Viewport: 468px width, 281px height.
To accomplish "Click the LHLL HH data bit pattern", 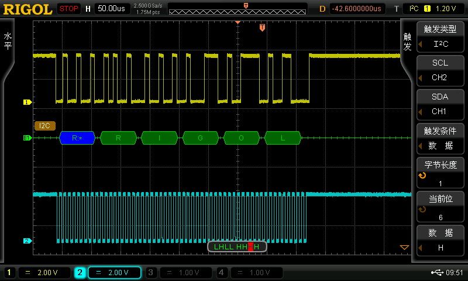I will click(x=237, y=247).
